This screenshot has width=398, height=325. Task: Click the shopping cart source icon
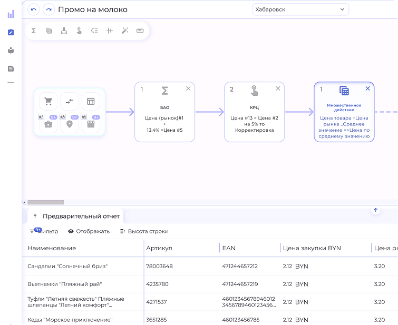(48, 101)
